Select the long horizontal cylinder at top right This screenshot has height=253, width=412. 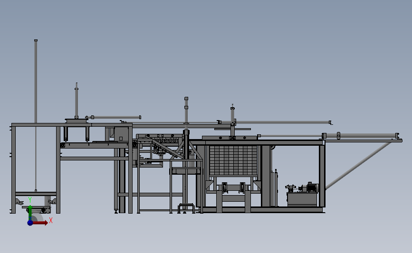(x=275, y=122)
